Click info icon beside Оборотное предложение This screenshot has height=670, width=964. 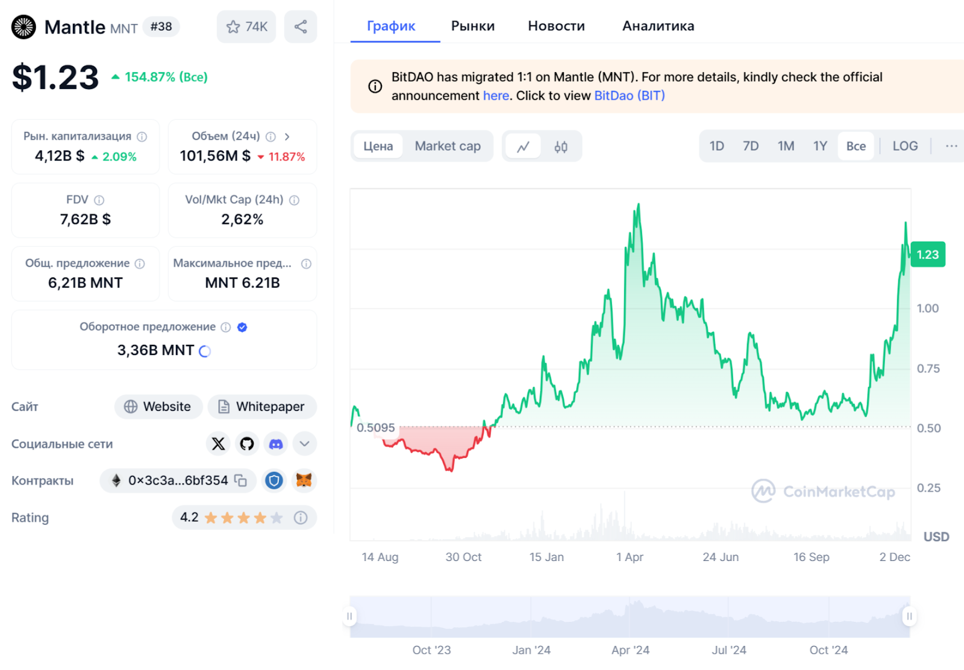[226, 327]
